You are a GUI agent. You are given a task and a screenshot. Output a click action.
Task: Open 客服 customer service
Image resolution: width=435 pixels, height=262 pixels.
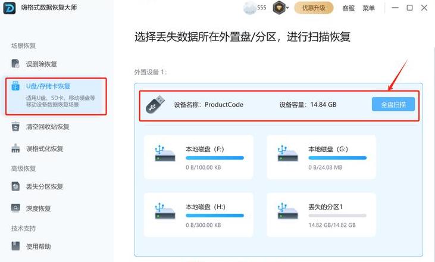(x=349, y=8)
